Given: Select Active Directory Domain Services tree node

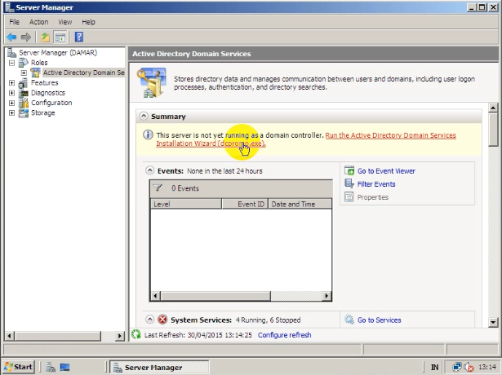Looking at the screenshot, I should click(x=83, y=73).
